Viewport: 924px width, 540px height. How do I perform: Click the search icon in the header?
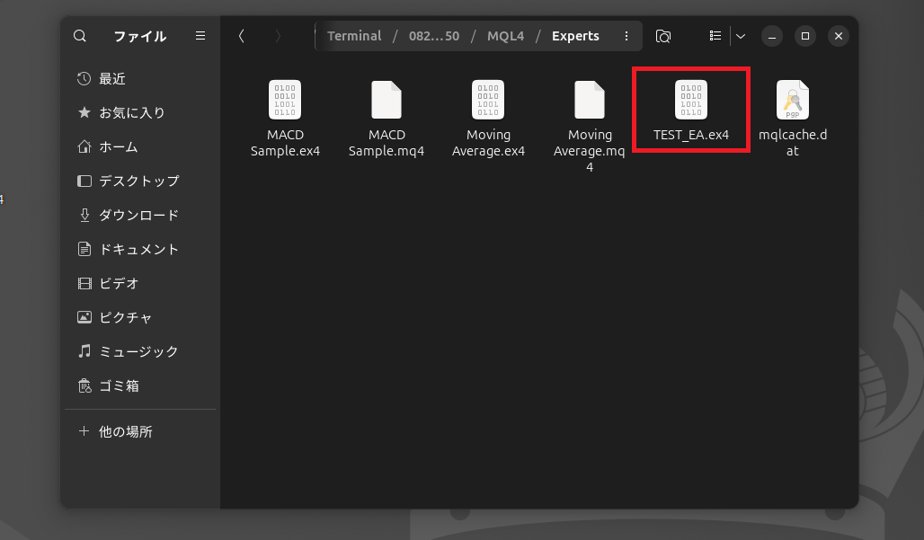point(80,36)
